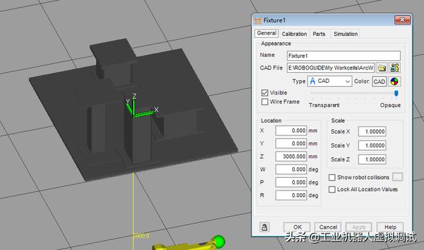Screen dimensions: 424x250
Task: Confirm with the OK button
Action: point(297,227)
